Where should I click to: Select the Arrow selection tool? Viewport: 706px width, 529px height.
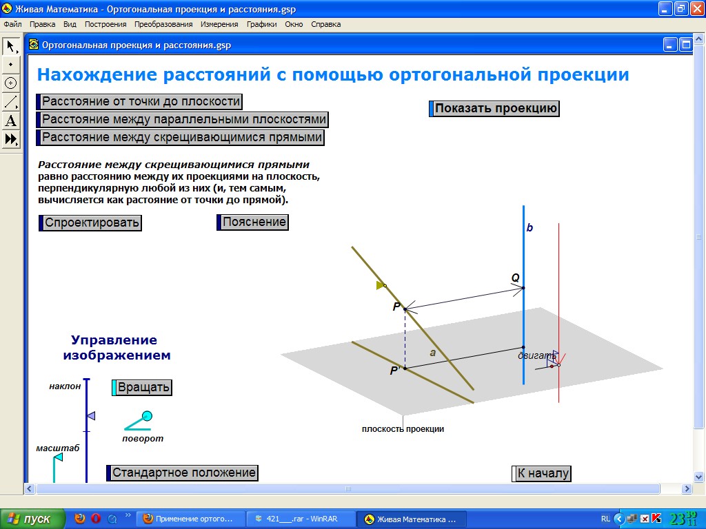[x=11, y=46]
